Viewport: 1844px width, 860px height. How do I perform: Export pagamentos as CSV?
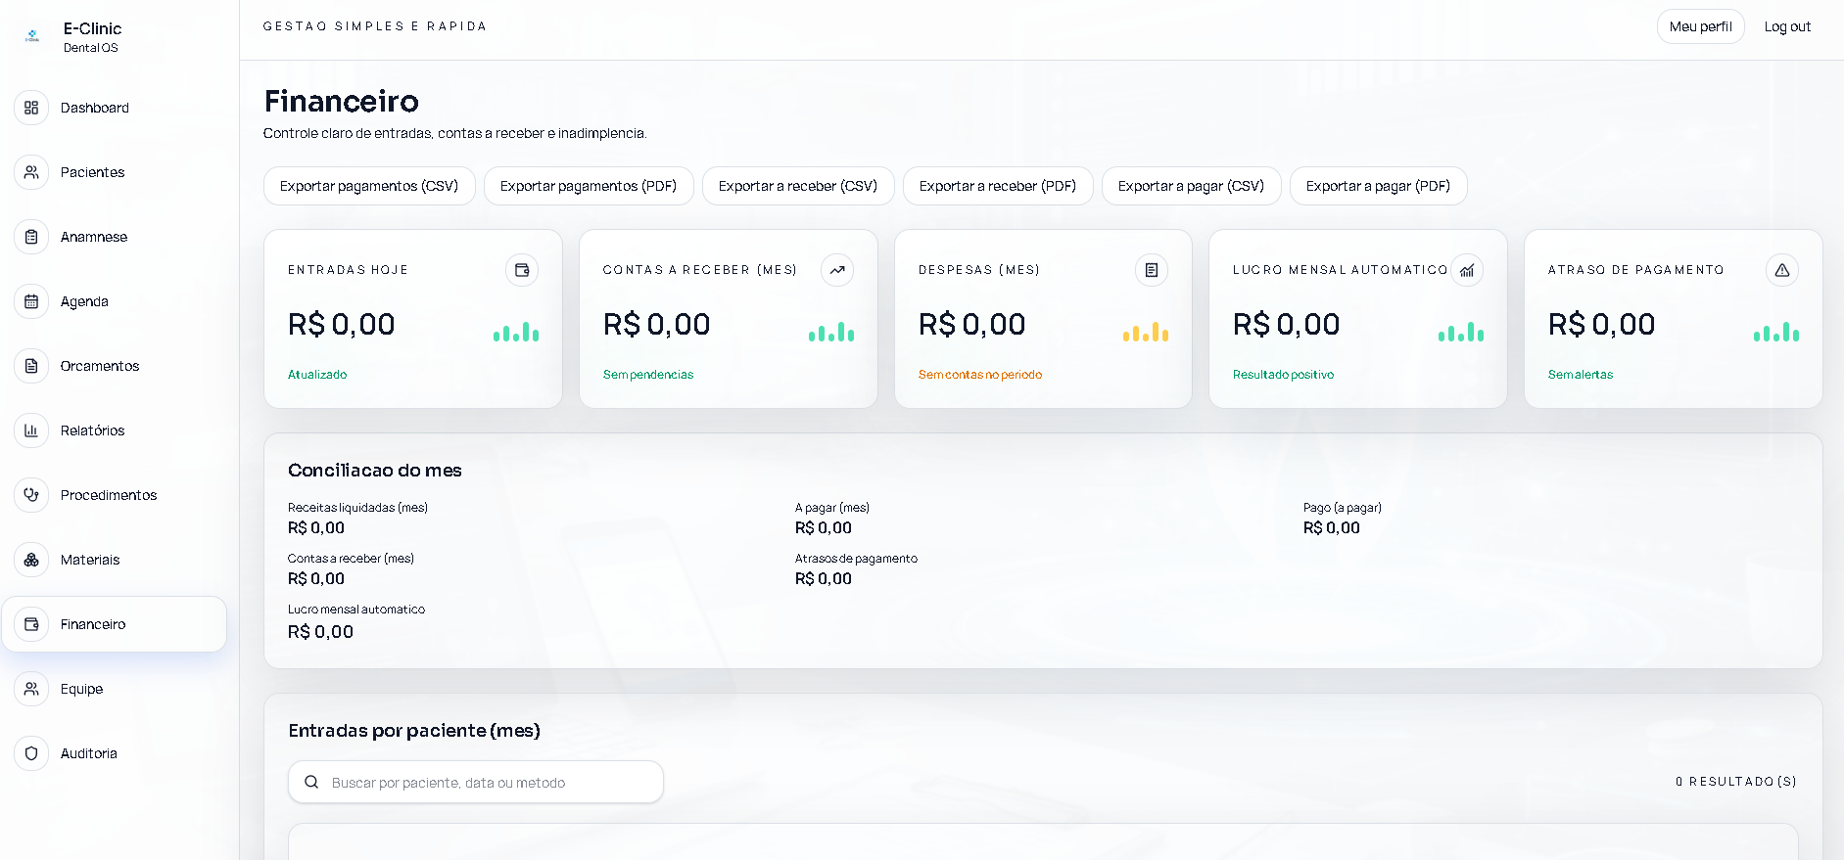click(x=369, y=186)
